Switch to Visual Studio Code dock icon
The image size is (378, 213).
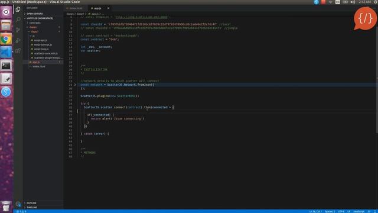pyautogui.click(x=6, y=51)
